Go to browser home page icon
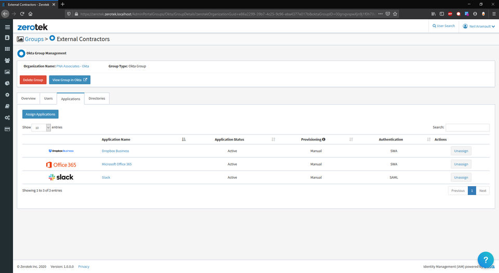Viewport: 499px width, 273px height. (x=31, y=14)
